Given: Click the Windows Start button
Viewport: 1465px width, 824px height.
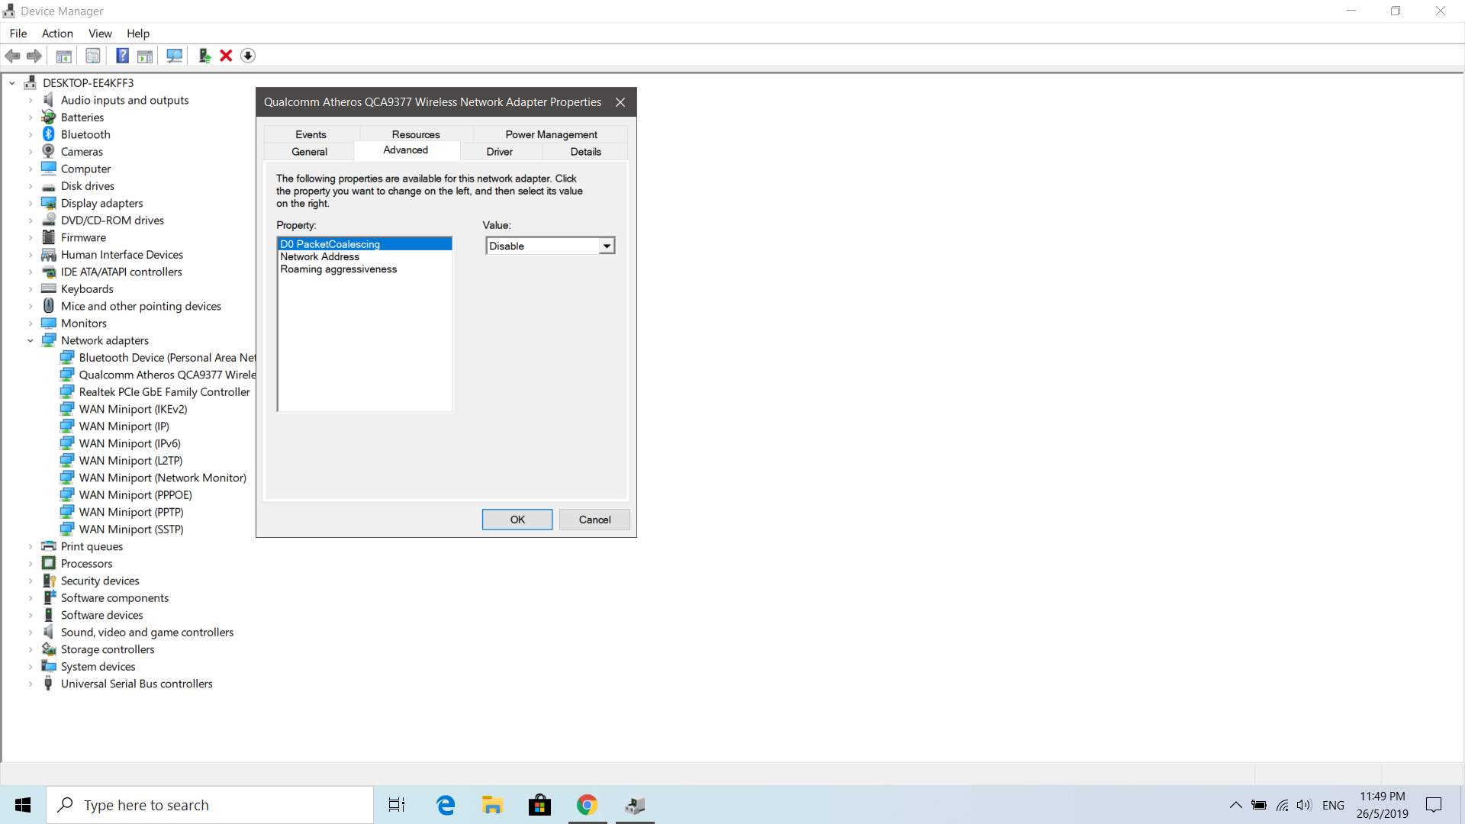Looking at the screenshot, I should pos(23,805).
